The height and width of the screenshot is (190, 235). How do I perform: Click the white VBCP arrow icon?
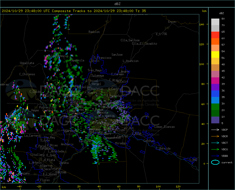(x=215, y=130)
